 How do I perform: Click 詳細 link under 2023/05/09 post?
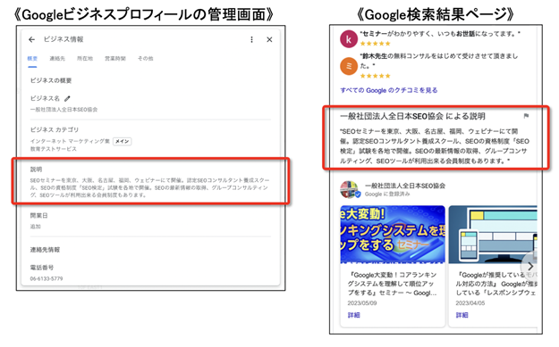click(353, 315)
